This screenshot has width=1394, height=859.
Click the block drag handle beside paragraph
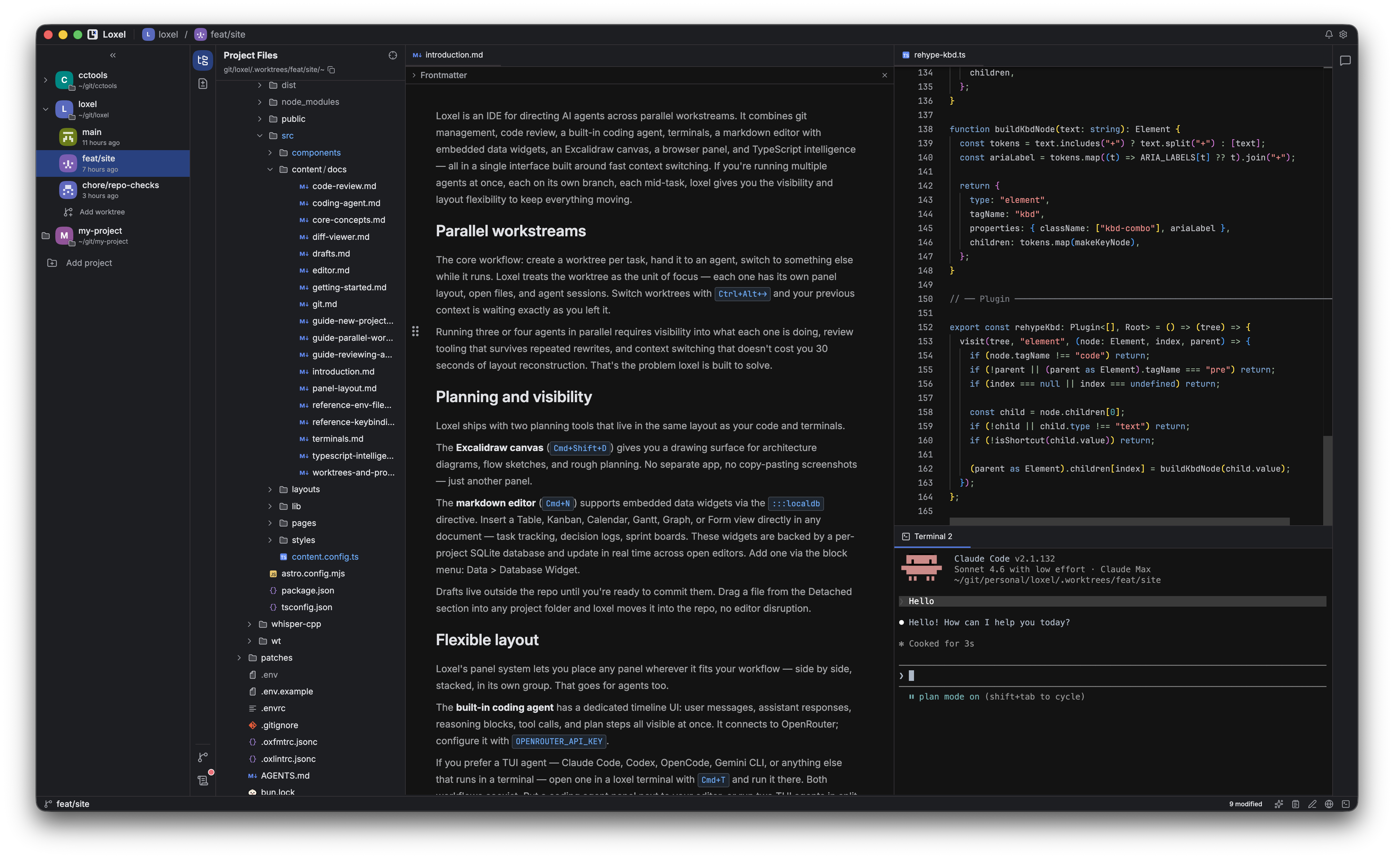coord(415,331)
